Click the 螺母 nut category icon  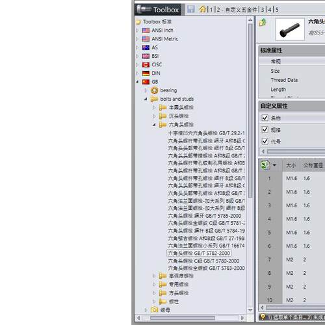154,310
